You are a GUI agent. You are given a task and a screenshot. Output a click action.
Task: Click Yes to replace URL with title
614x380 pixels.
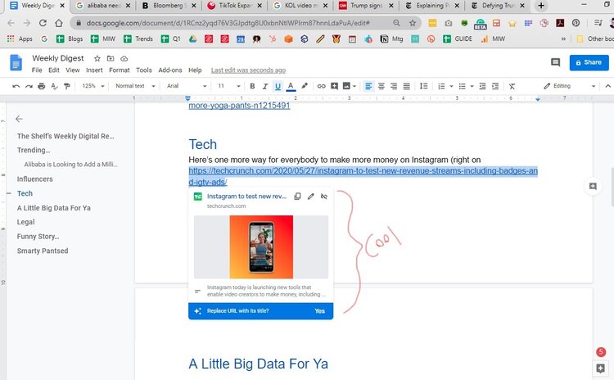(319, 311)
